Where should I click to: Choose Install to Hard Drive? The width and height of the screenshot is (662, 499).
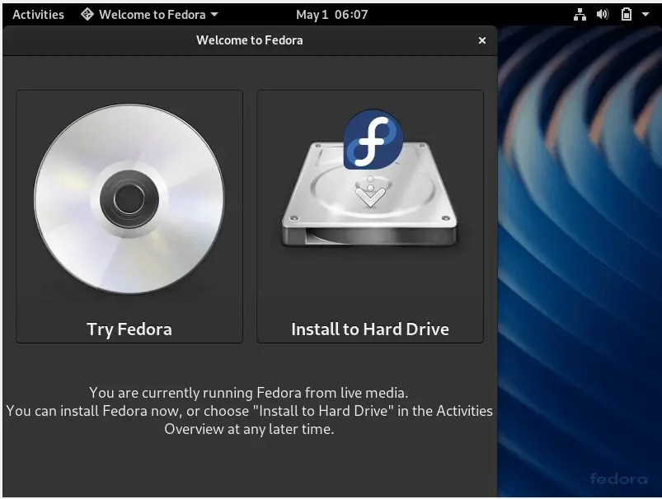(369, 328)
